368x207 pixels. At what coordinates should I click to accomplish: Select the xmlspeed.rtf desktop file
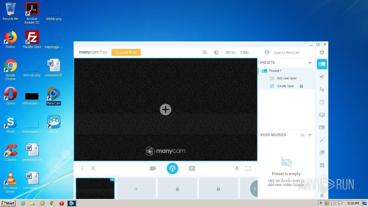tap(53, 68)
